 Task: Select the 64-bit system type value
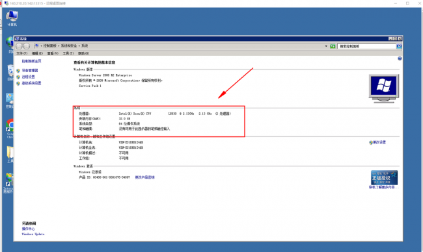tap(130, 124)
